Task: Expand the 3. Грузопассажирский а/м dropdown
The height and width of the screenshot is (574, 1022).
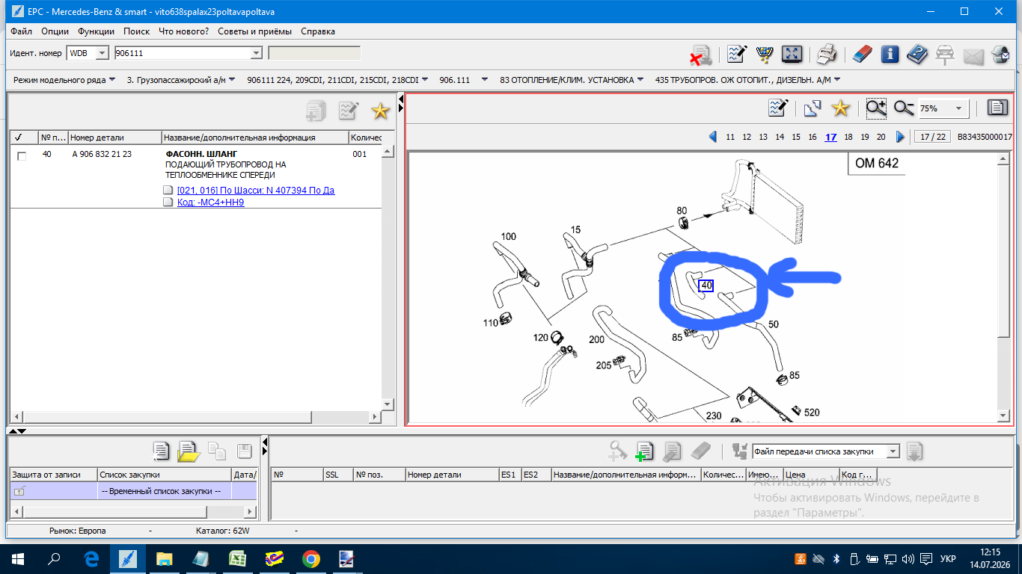Action: coord(232,80)
